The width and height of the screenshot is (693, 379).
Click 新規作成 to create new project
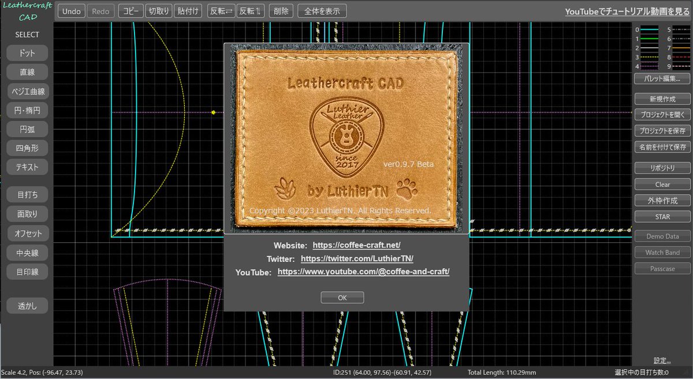coord(662,99)
